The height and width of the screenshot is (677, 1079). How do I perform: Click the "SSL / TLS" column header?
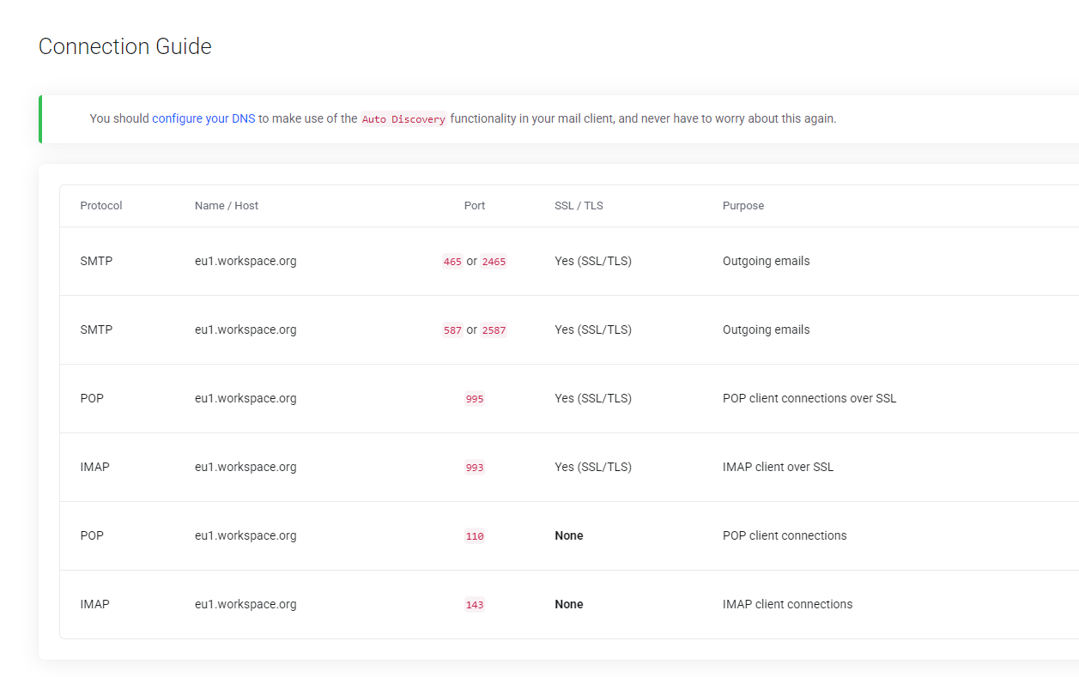pyautogui.click(x=579, y=206)
